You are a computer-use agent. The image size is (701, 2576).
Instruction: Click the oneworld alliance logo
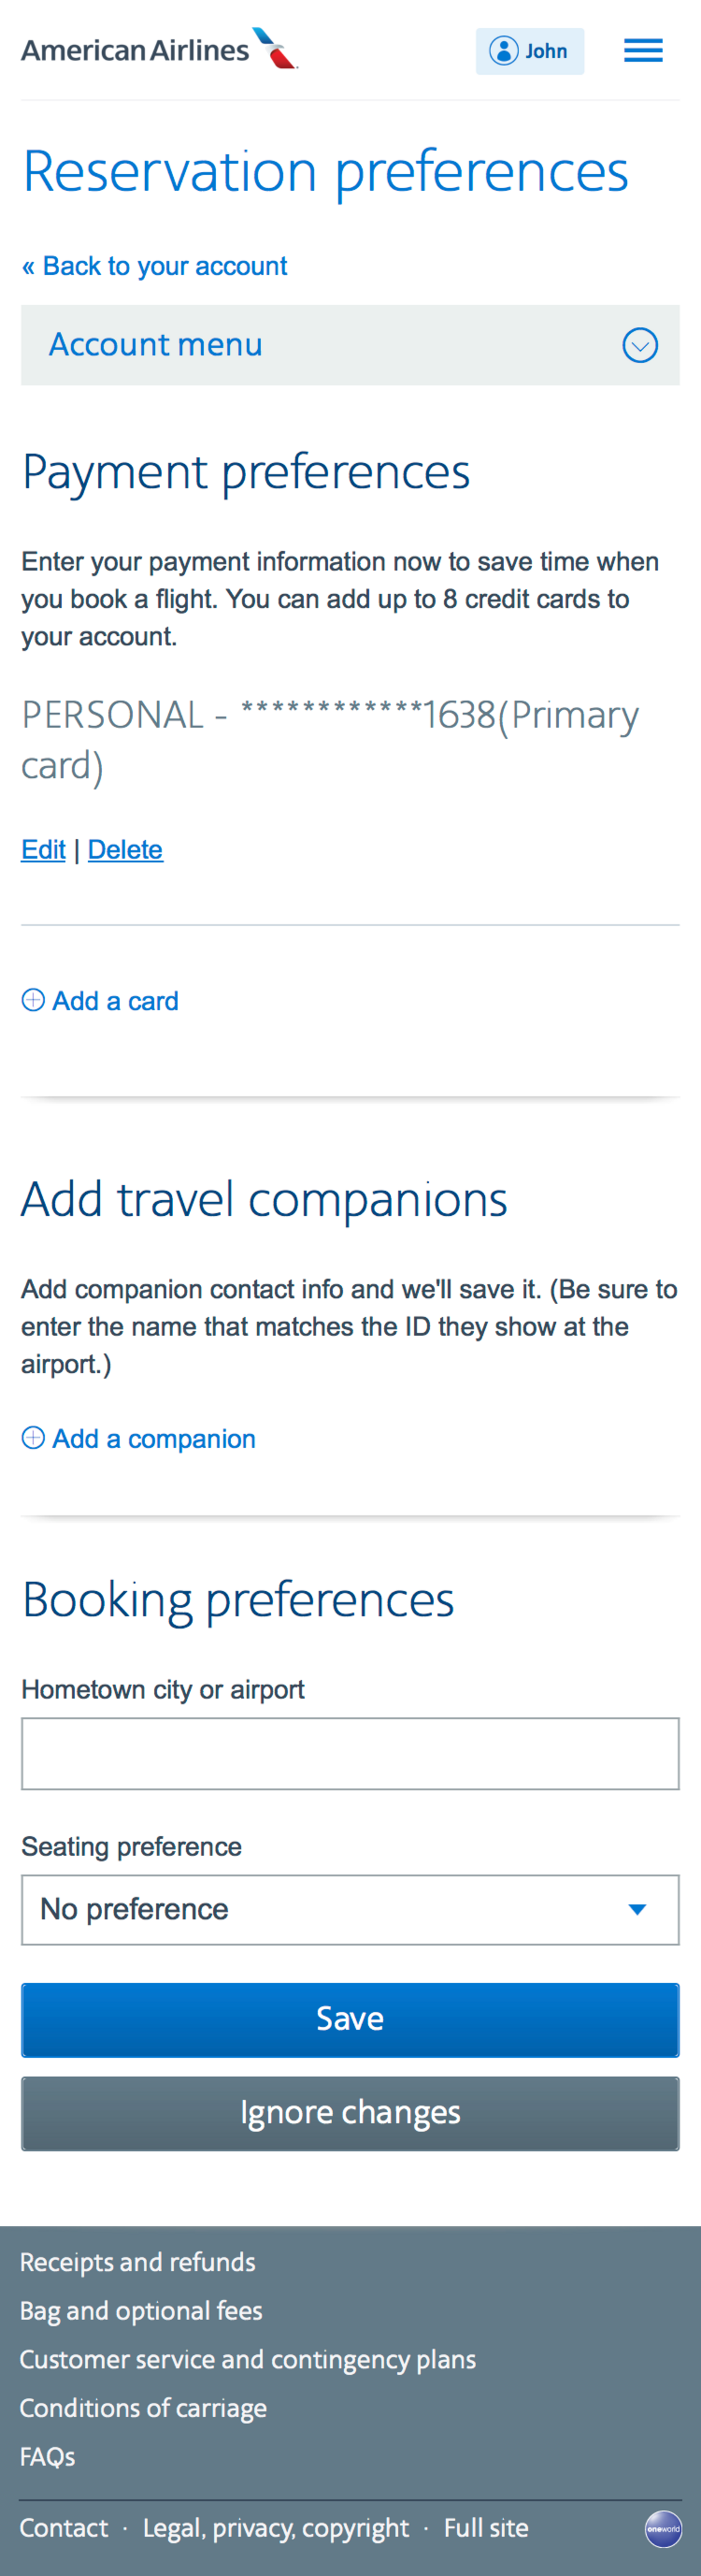point(663,2529)
